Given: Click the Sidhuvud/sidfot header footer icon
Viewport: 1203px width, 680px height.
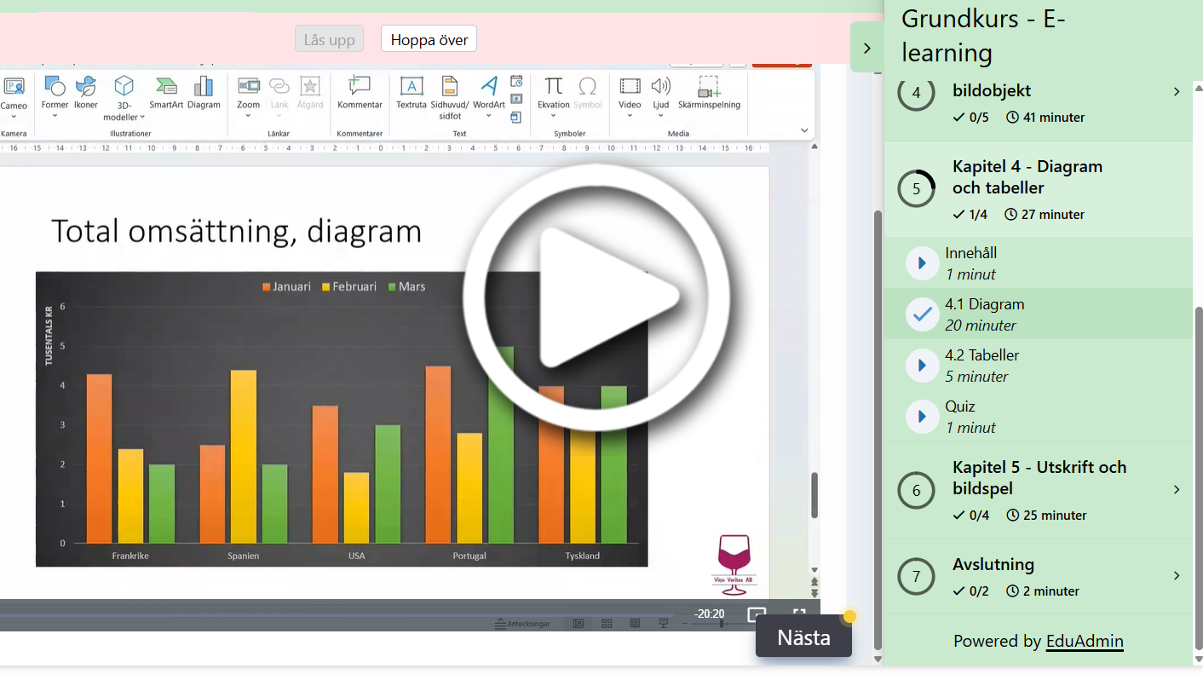Looking at the screenshot, I should pos(450,95).
